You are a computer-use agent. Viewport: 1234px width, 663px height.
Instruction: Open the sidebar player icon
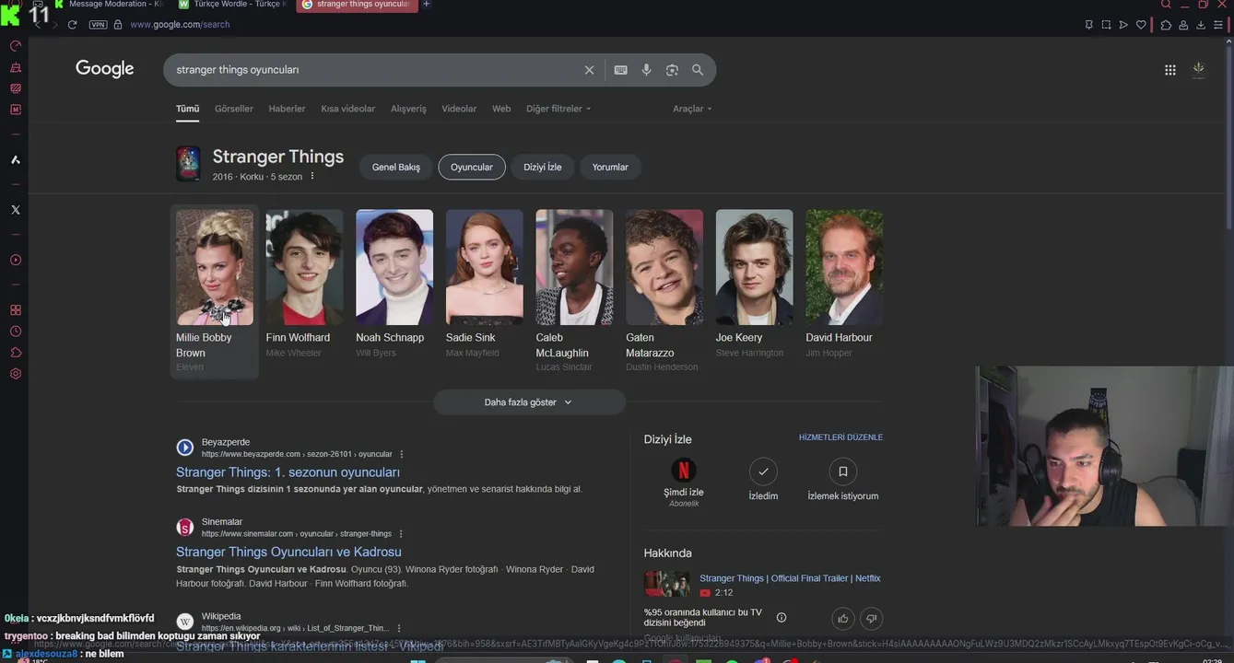click(x=15, y=261)
